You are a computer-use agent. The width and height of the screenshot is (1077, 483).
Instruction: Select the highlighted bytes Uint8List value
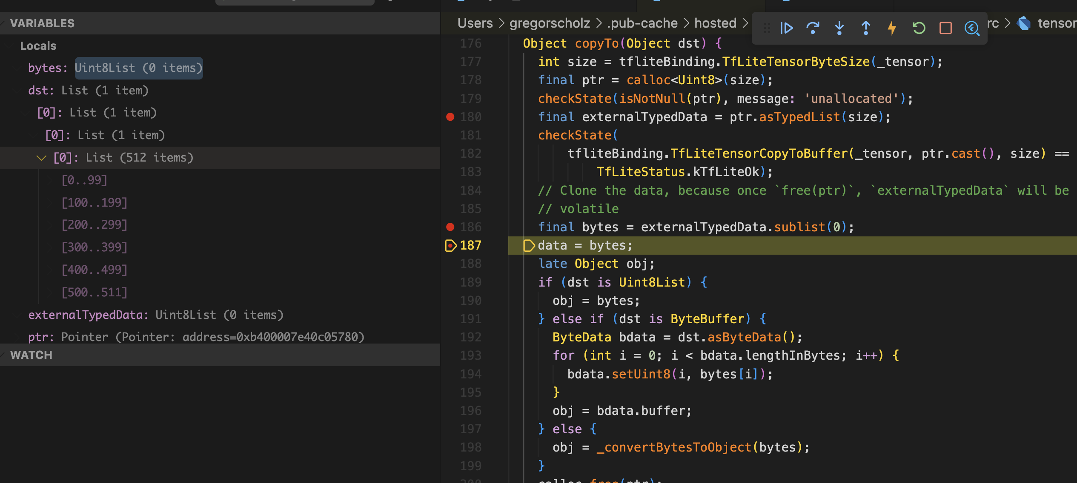point(138,68)
